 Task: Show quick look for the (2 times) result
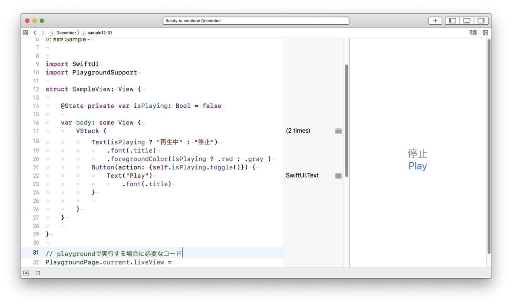click(x=338, y=131)
